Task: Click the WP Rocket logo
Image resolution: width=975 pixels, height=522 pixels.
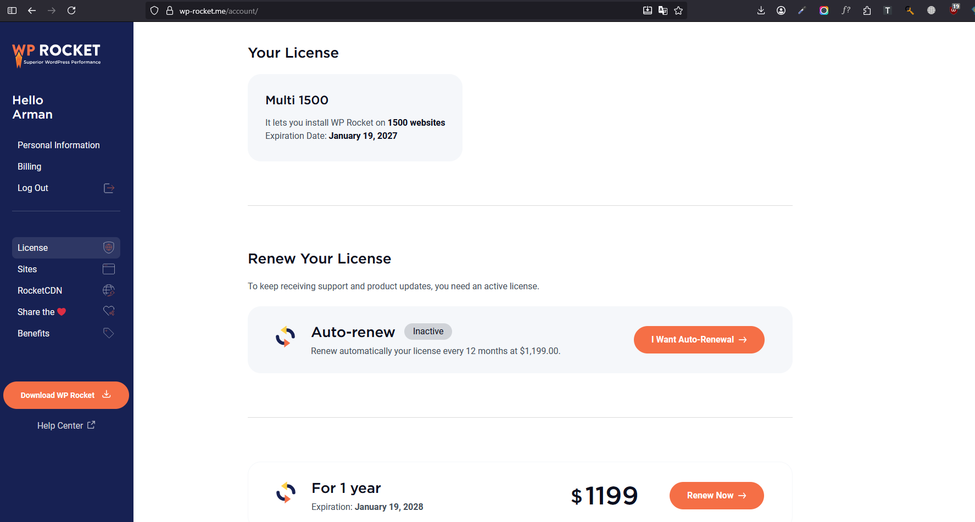Action: 57,55
